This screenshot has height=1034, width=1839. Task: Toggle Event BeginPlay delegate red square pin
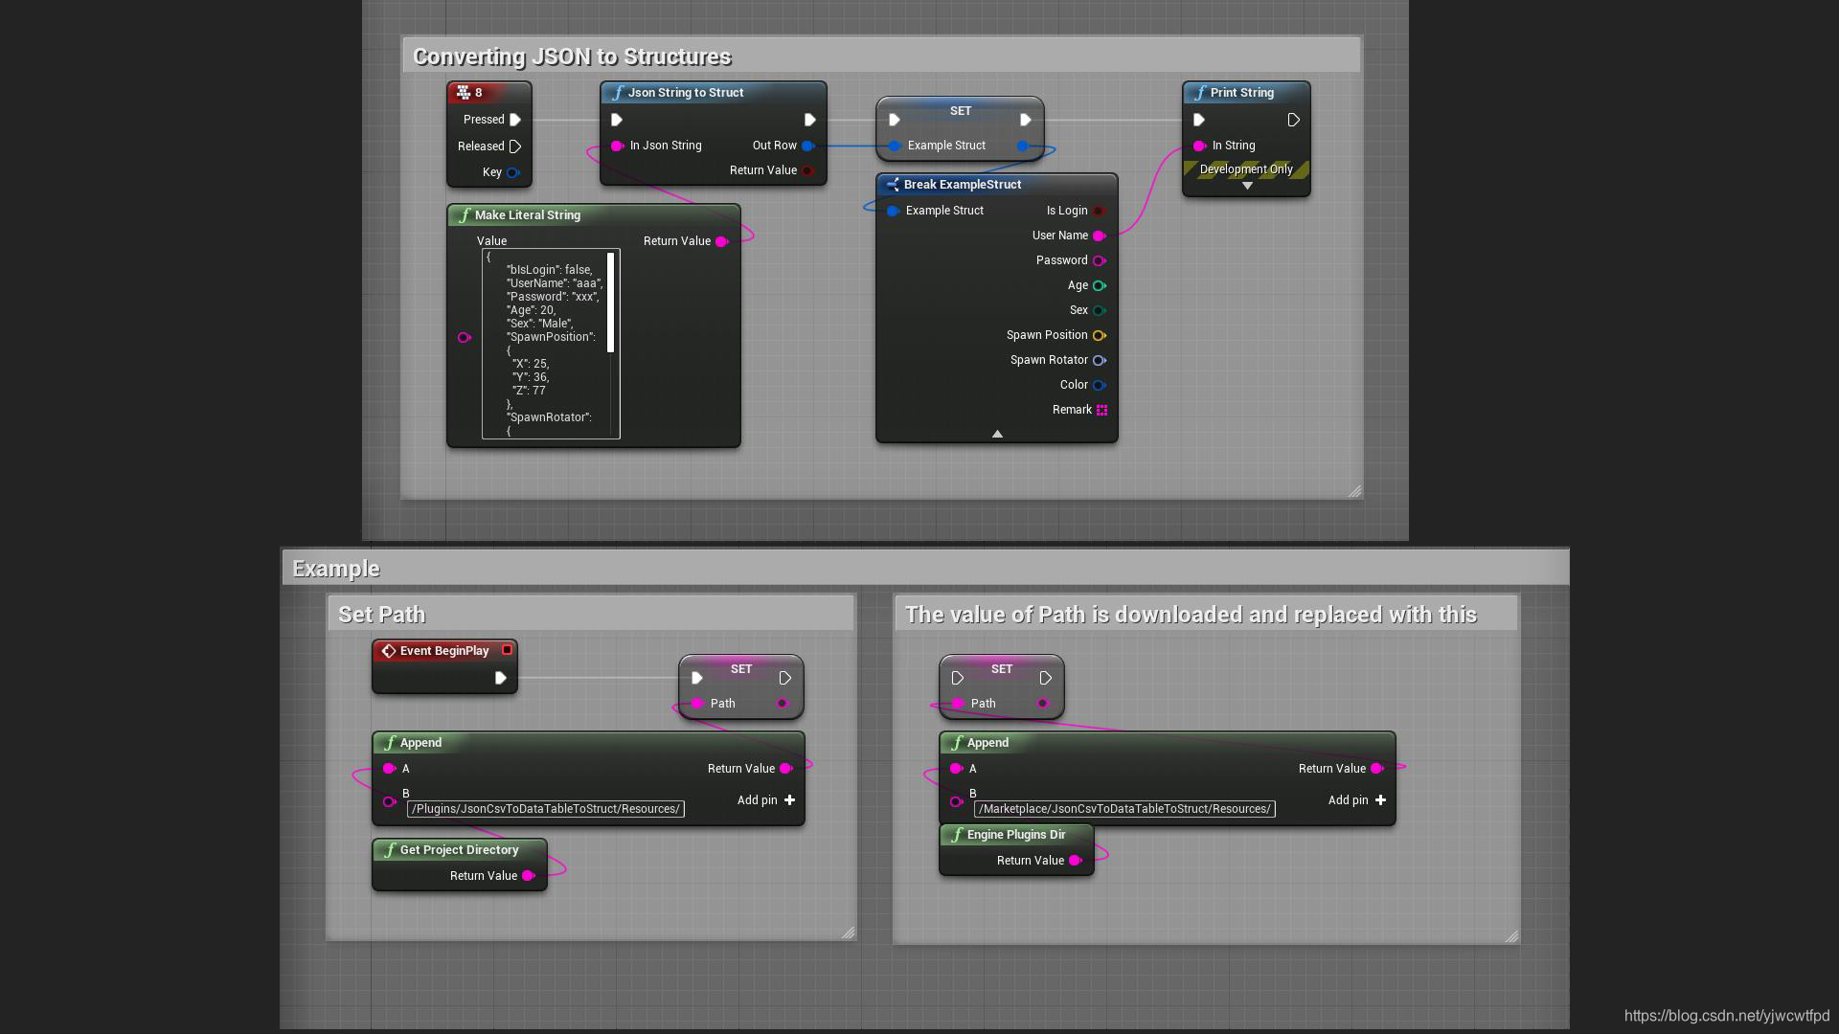[507, 650]
